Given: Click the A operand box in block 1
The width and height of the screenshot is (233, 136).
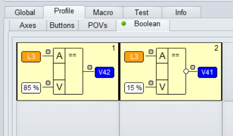Looking at the screenshot, I should pos(59,56).
